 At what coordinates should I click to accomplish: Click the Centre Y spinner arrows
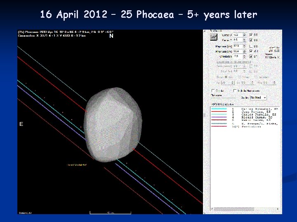coord(245,40)
